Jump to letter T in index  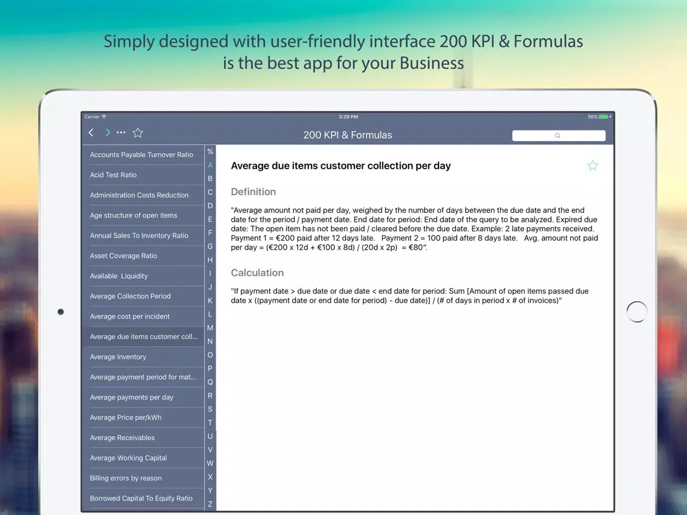tap(210, 423)
